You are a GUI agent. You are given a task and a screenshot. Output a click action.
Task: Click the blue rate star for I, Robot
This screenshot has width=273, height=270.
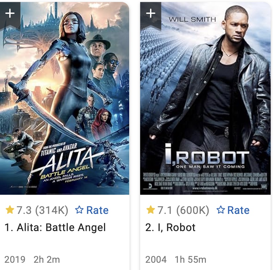coord(220,210)
